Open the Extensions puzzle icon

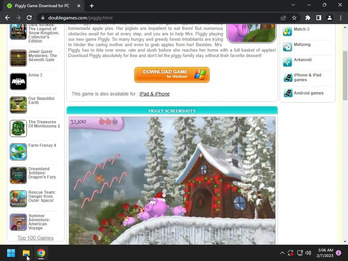(x=308, y=18)
